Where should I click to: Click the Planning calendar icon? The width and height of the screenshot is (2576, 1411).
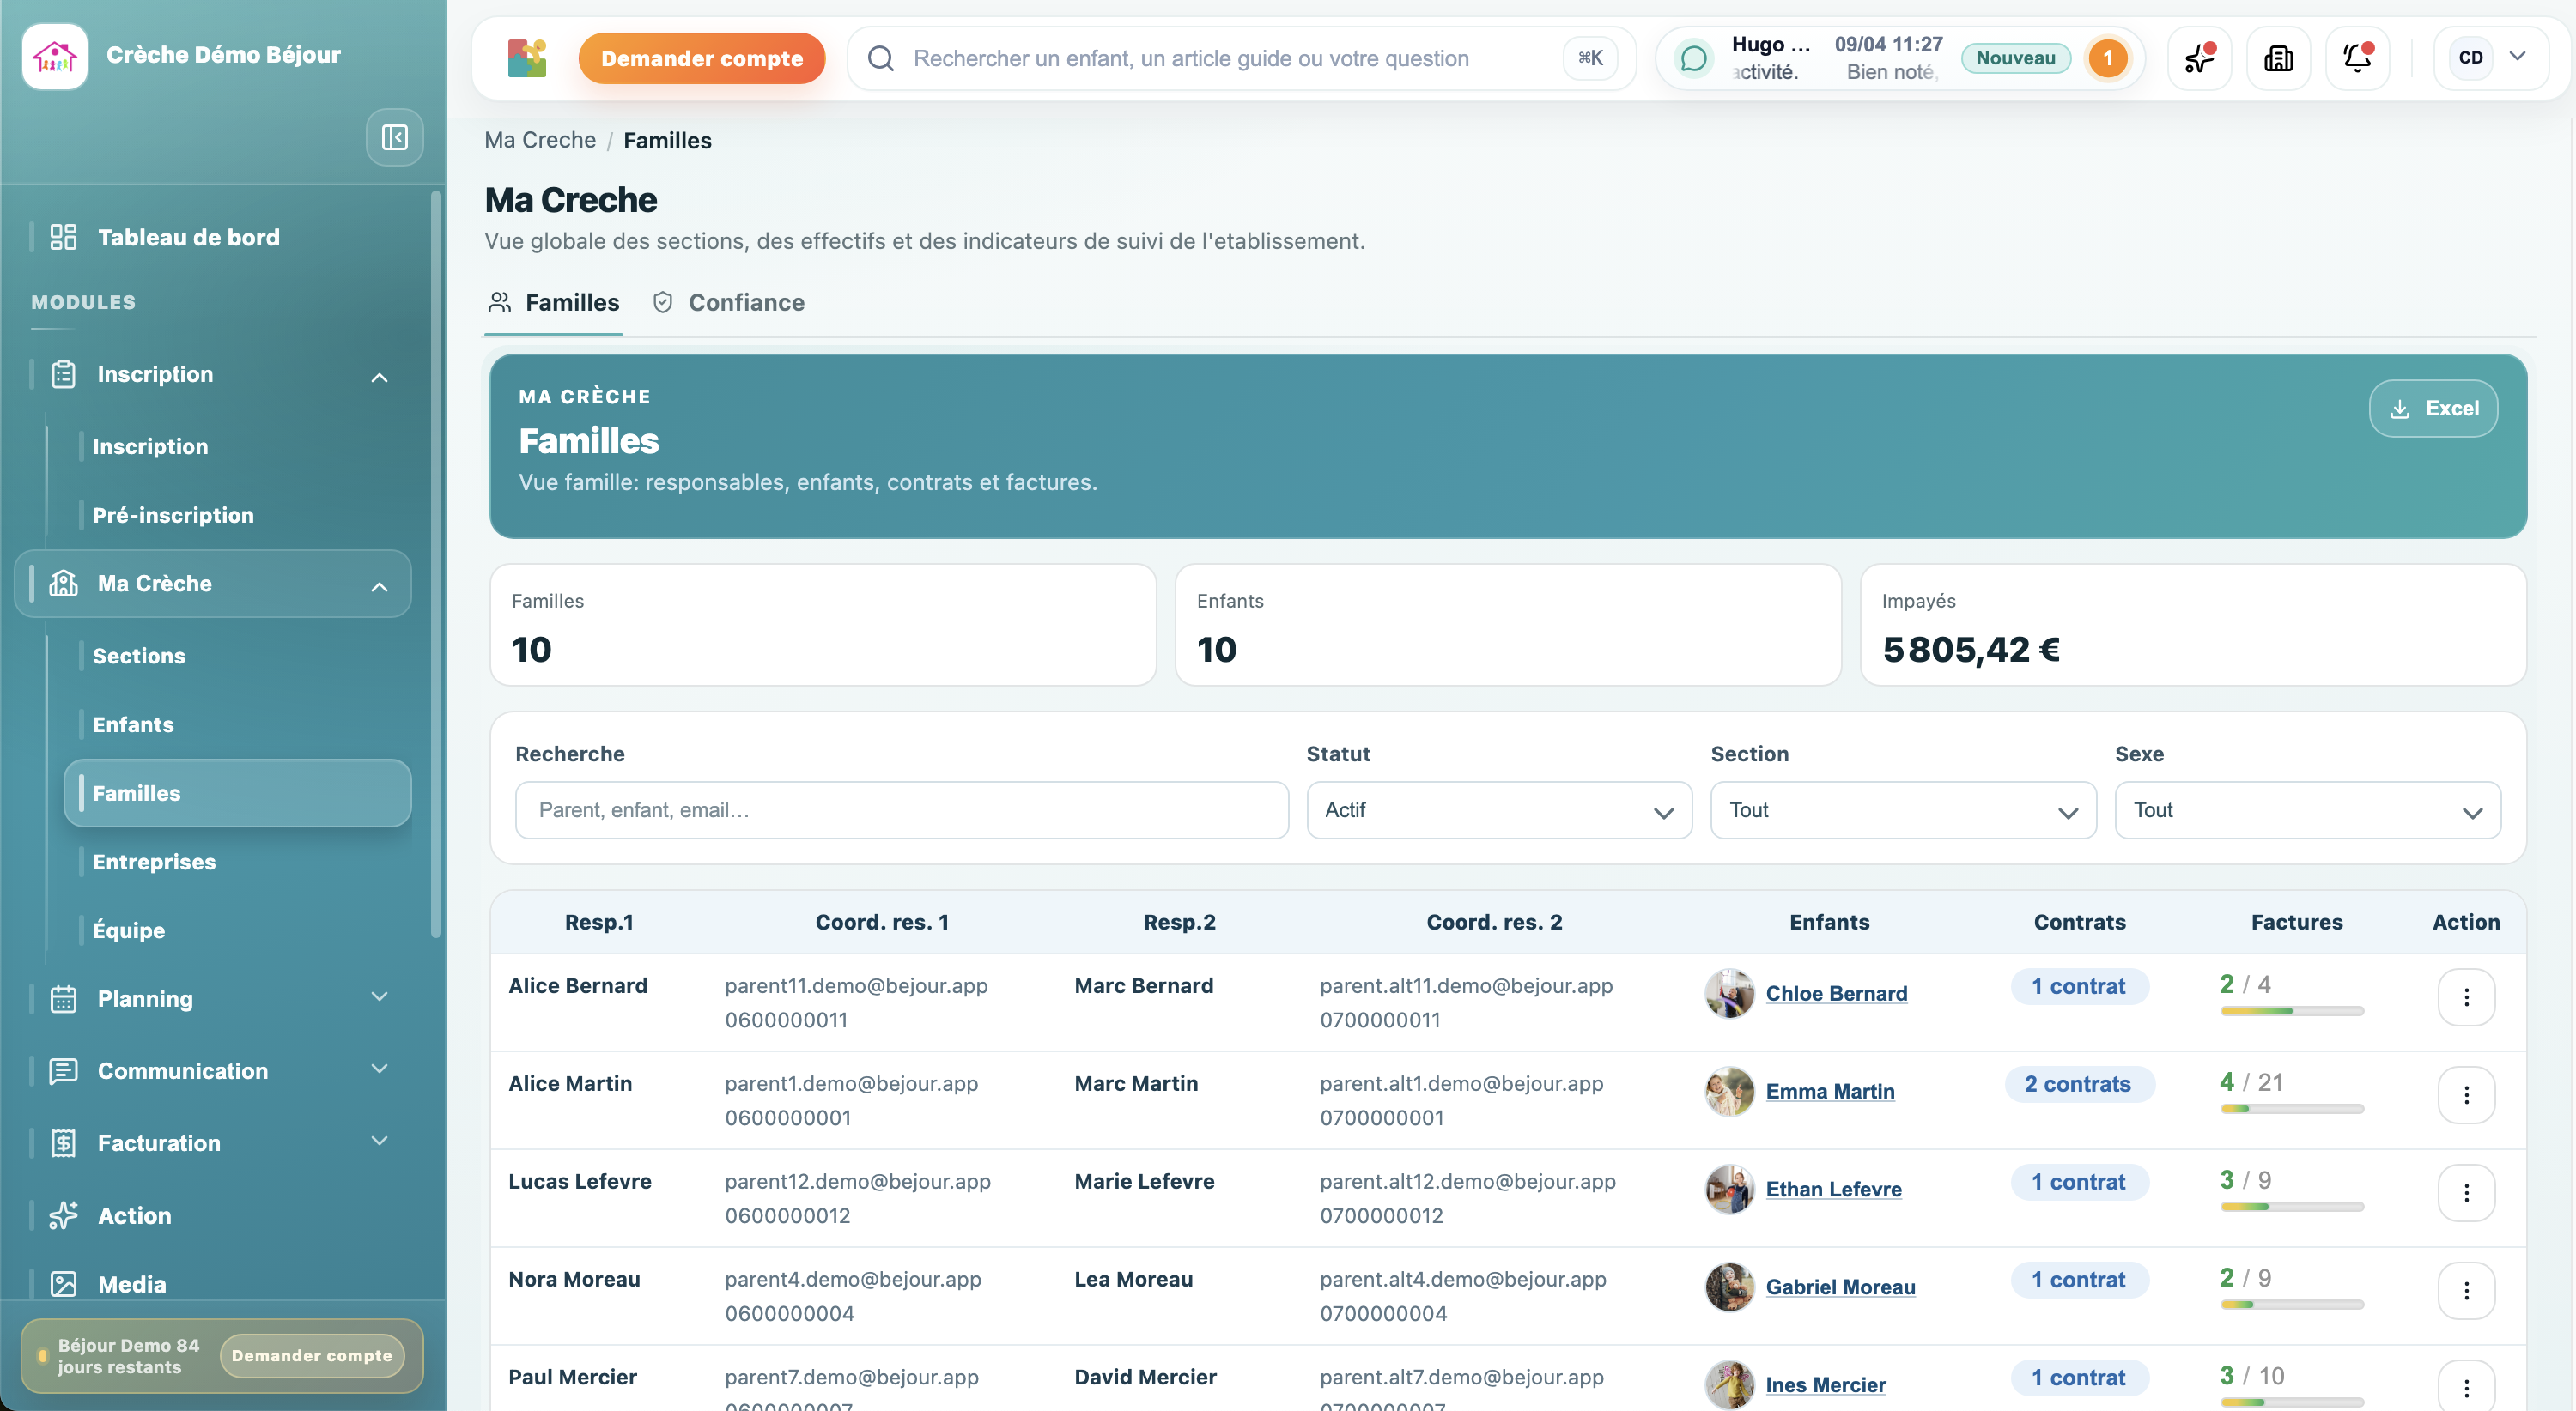pyautogui.click(x=64, y=997)
